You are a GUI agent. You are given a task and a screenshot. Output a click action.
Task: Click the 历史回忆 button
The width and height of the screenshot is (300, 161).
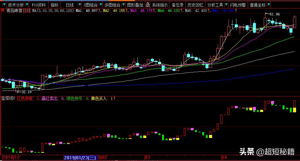pos(195,5)
